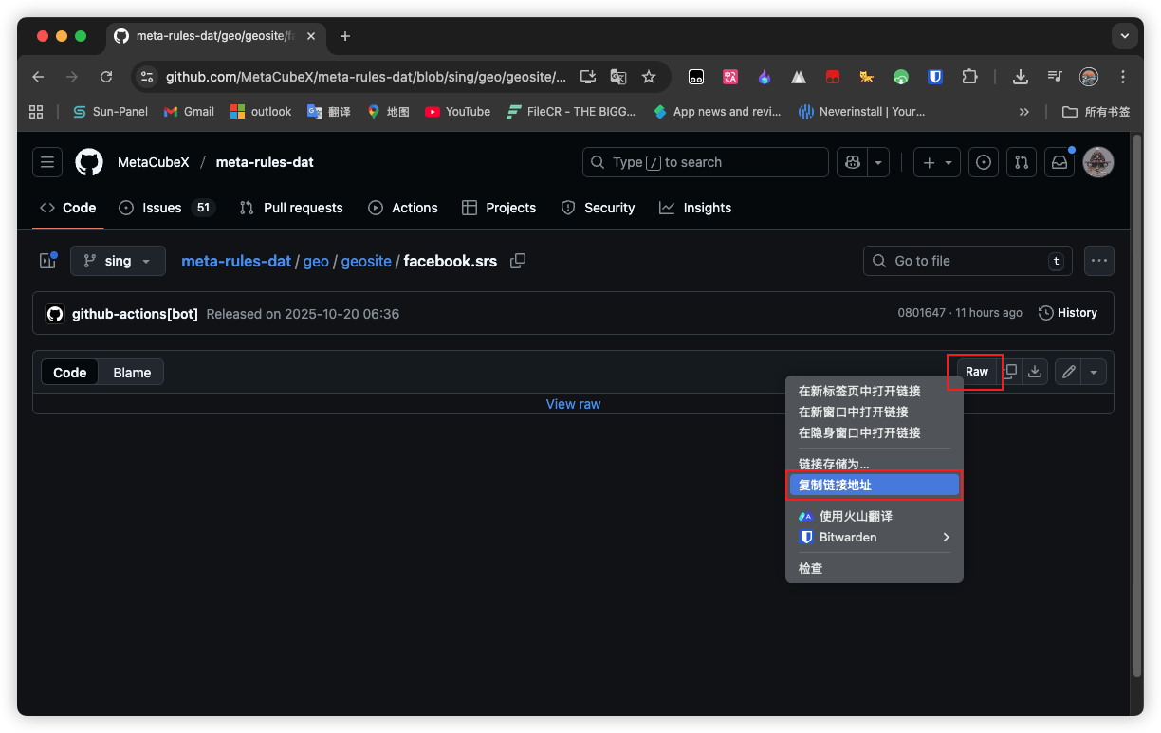Edit file with pencil icon
1161x733 pixels.
pyautogui.click(x=1069, y=372)
